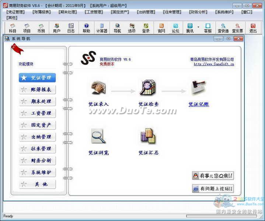Image resolution: width=265 pixels, height=221 pixels.
Task: Open the 凭证管理 menu
Action: (15, 12)
